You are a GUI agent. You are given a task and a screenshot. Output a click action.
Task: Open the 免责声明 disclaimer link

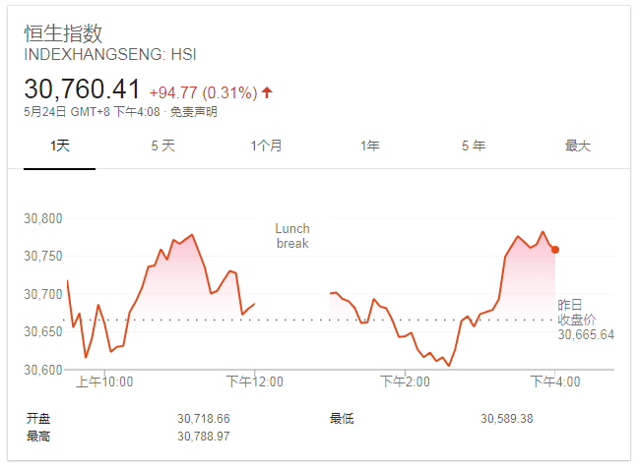pos(194,112)
